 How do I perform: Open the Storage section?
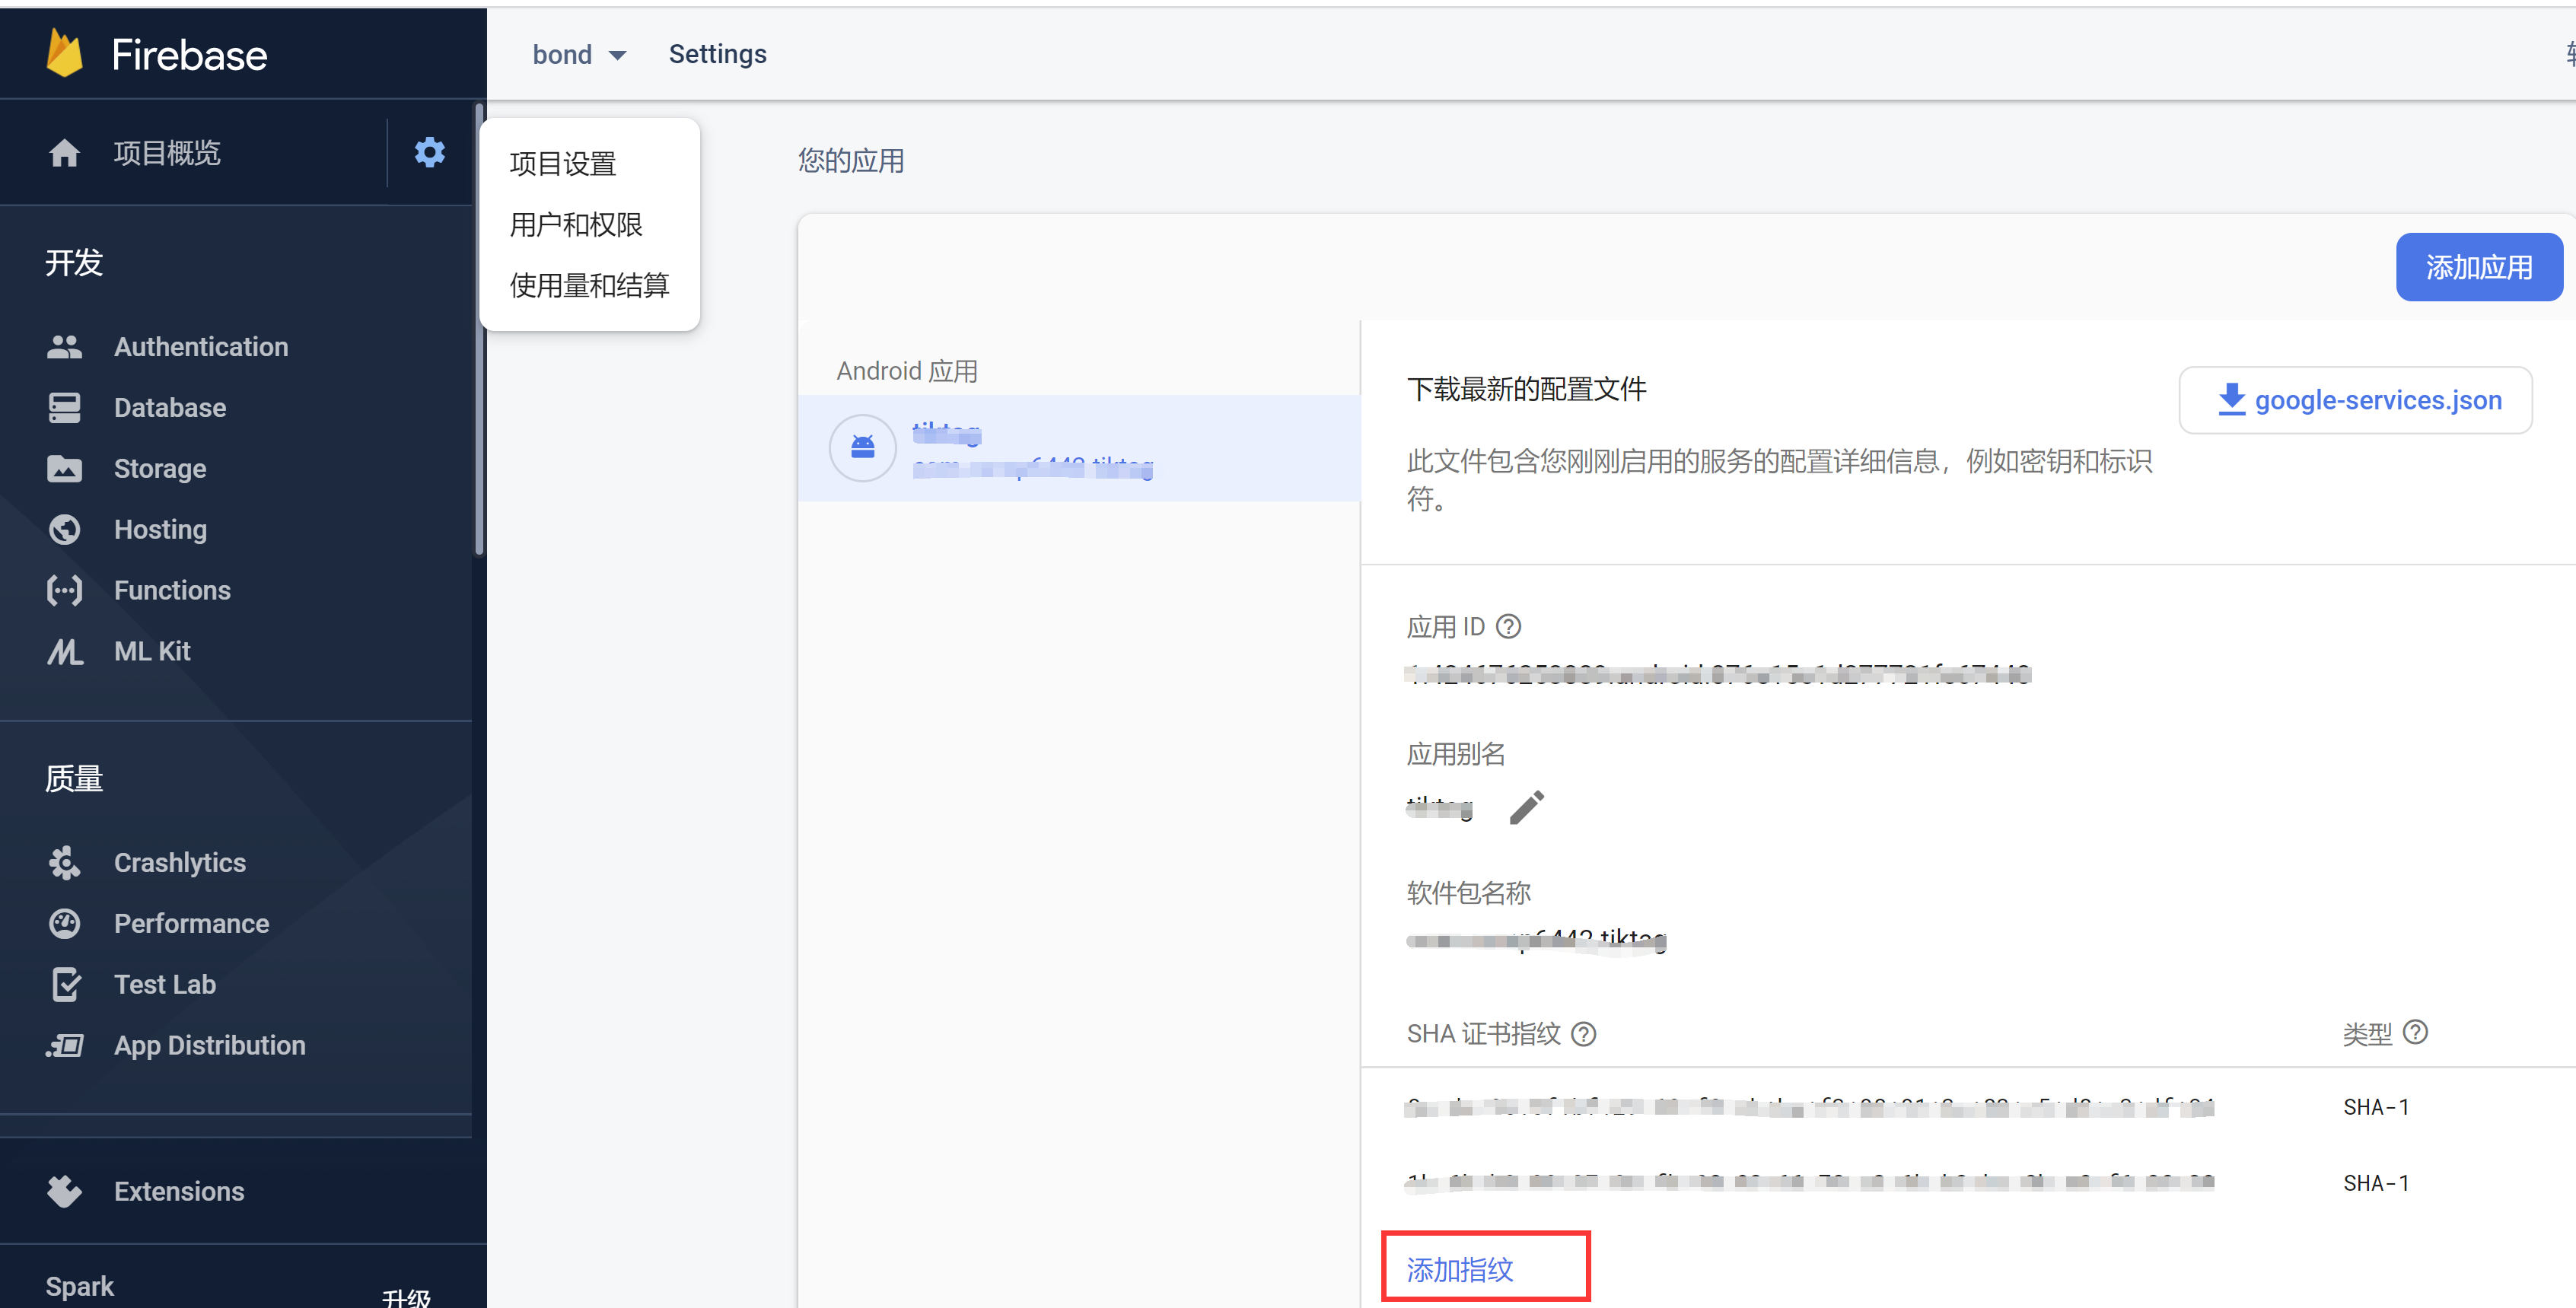point(160,468)
